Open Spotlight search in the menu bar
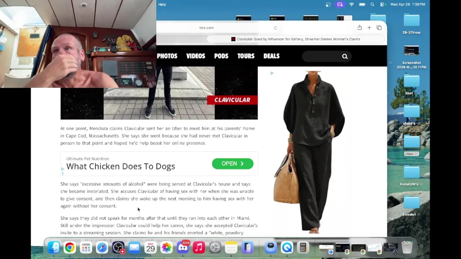The image size is (461, 259). click(372, 4)
